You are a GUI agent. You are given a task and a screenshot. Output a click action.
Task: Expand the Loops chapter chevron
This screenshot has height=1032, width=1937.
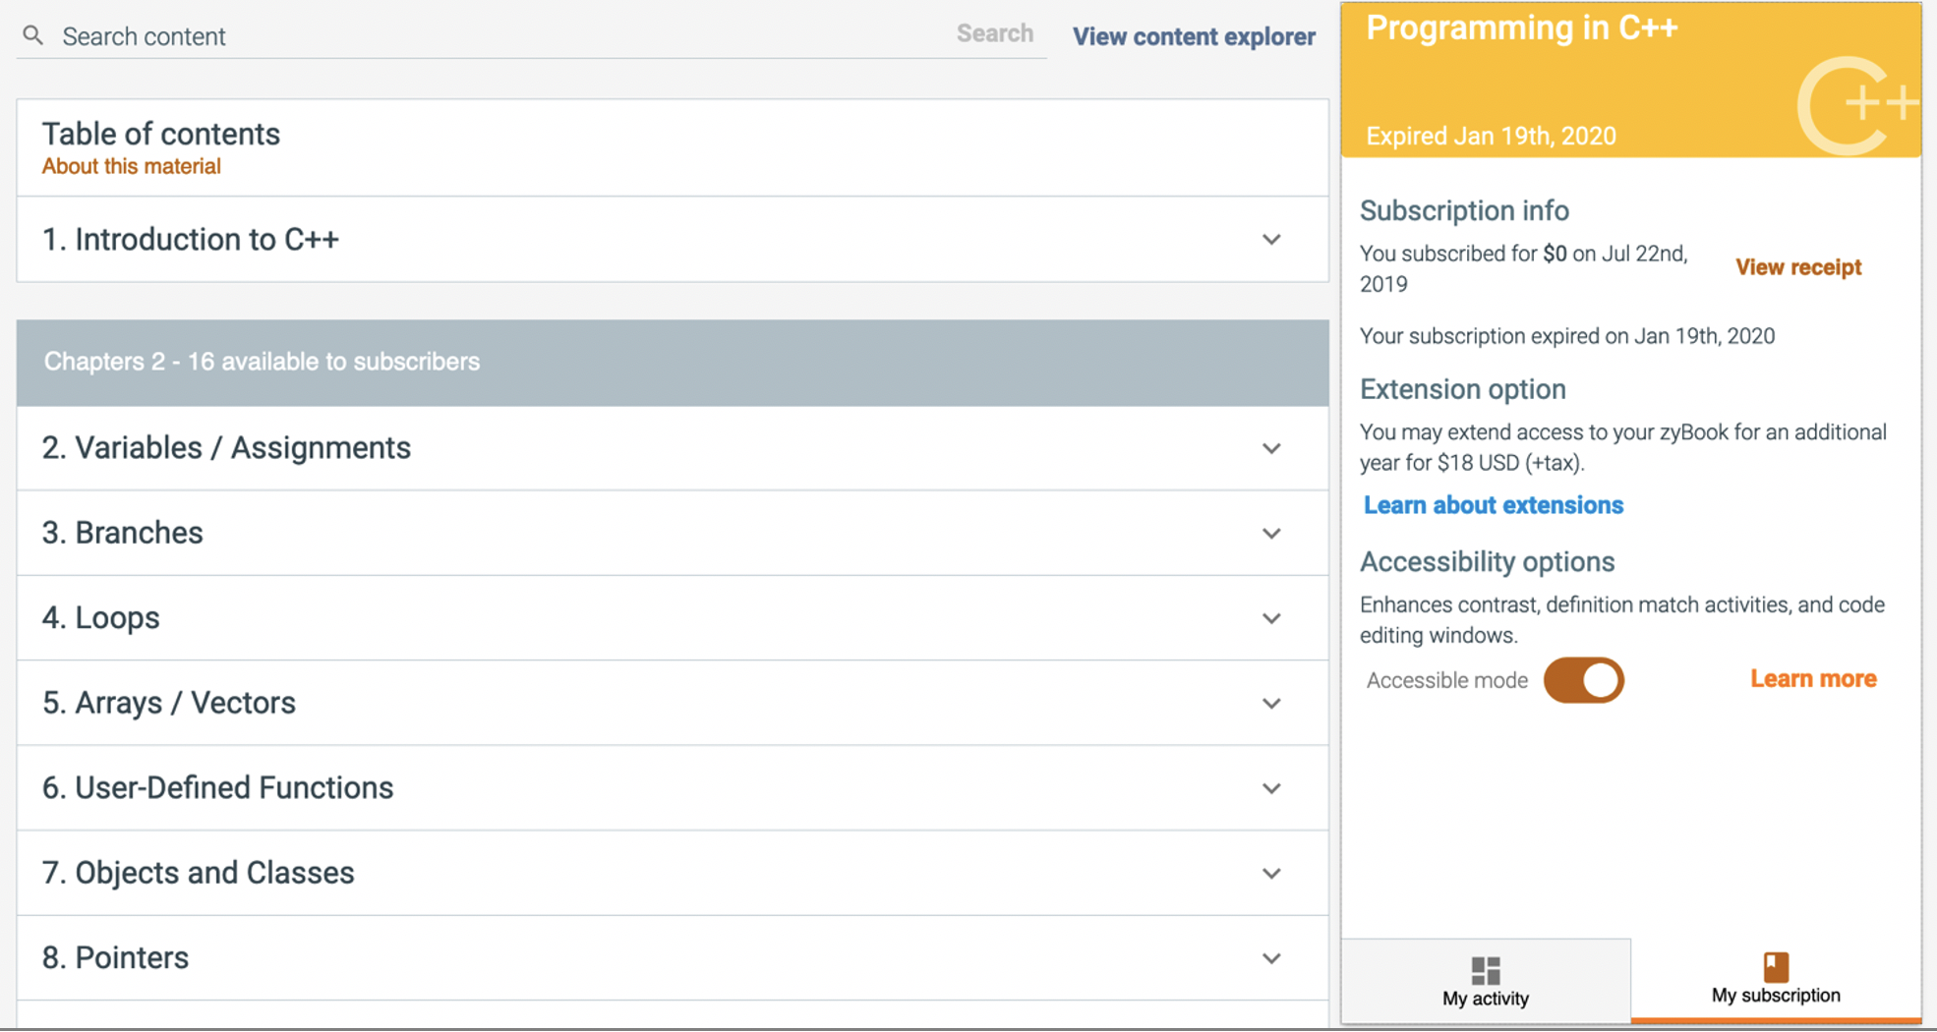coord(1271,619)
